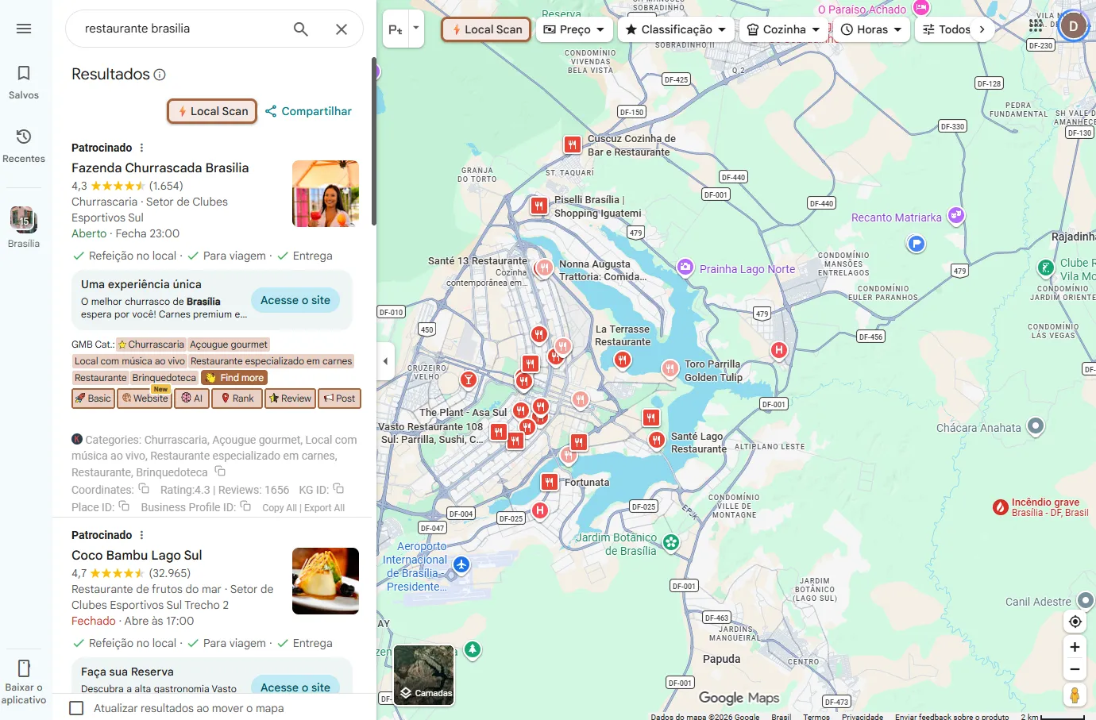
Task: Click the filter bar next-arrow chevron
Action: point(982,29)
